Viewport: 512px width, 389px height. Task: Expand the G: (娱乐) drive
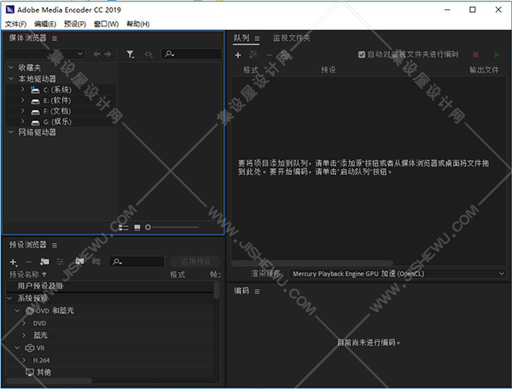[x=22, y=122]
